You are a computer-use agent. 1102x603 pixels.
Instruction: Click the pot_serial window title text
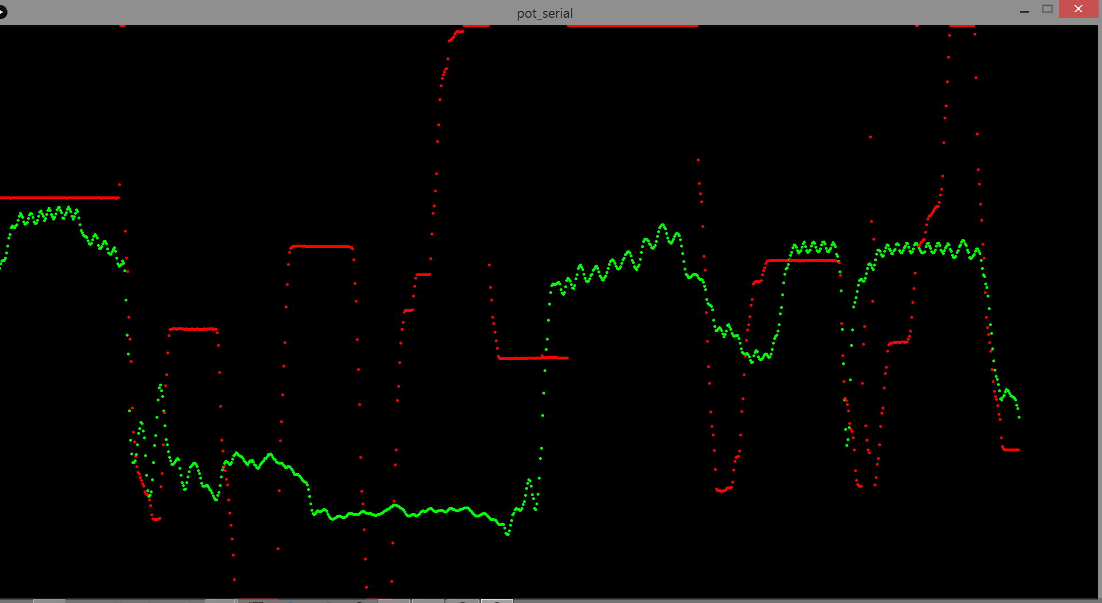point(544,13)
